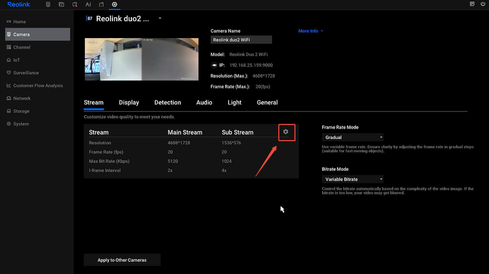
Task: Open IoT in the sidebar
Action: 38,60
